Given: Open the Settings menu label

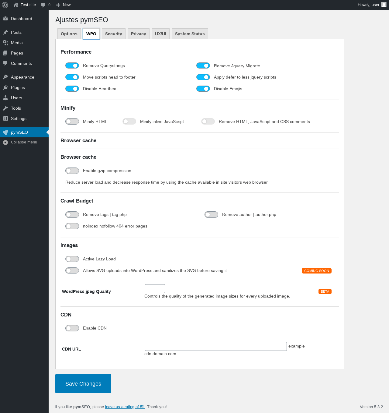Looking at the screenshot, I should pos(19,118).
